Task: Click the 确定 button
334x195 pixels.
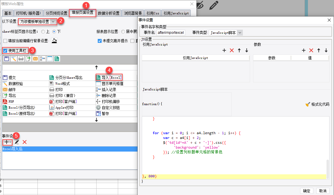Action: click(306, 191)
